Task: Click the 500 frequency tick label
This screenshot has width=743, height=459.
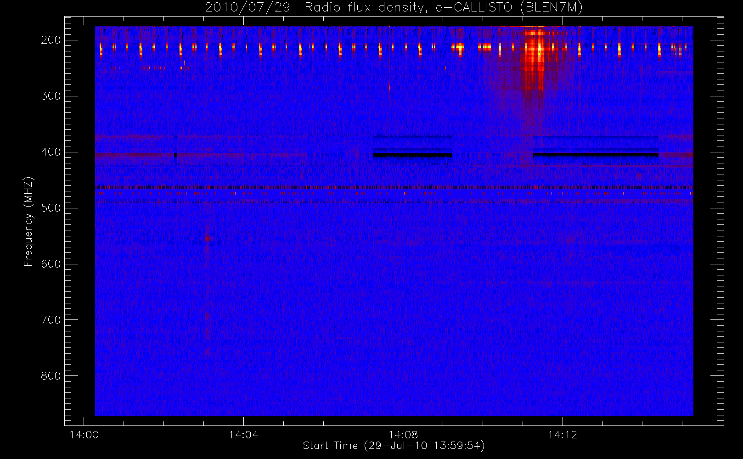Action: coord(51,208)
